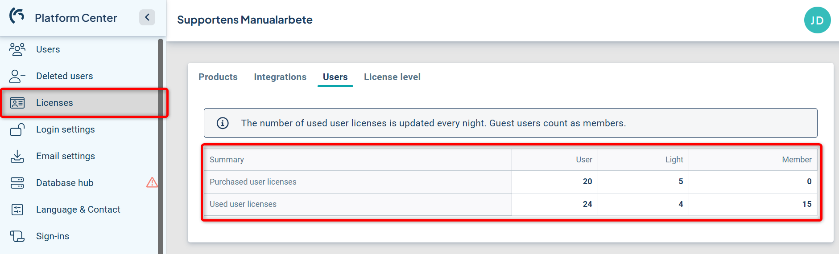
Task: Click the Database hub warning triangle
Action: [x=152, y=182]
